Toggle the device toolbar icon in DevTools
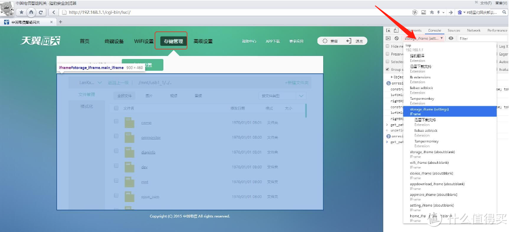512x232 pixels. (x=396, y=31)
